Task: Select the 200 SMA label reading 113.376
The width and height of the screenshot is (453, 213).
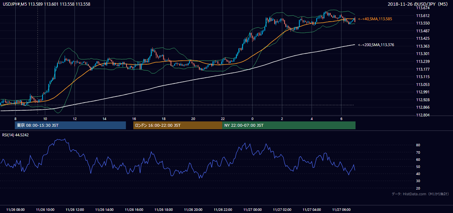Action: (x=376, y=45)
